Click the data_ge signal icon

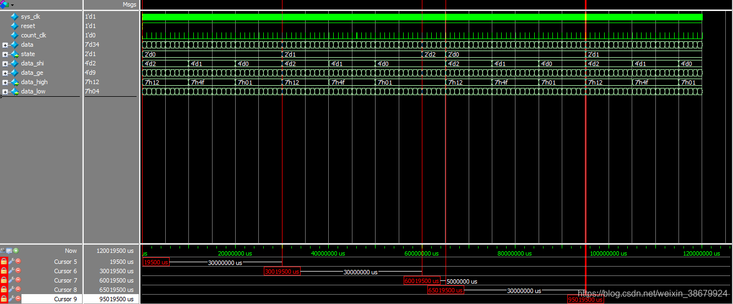14,73
